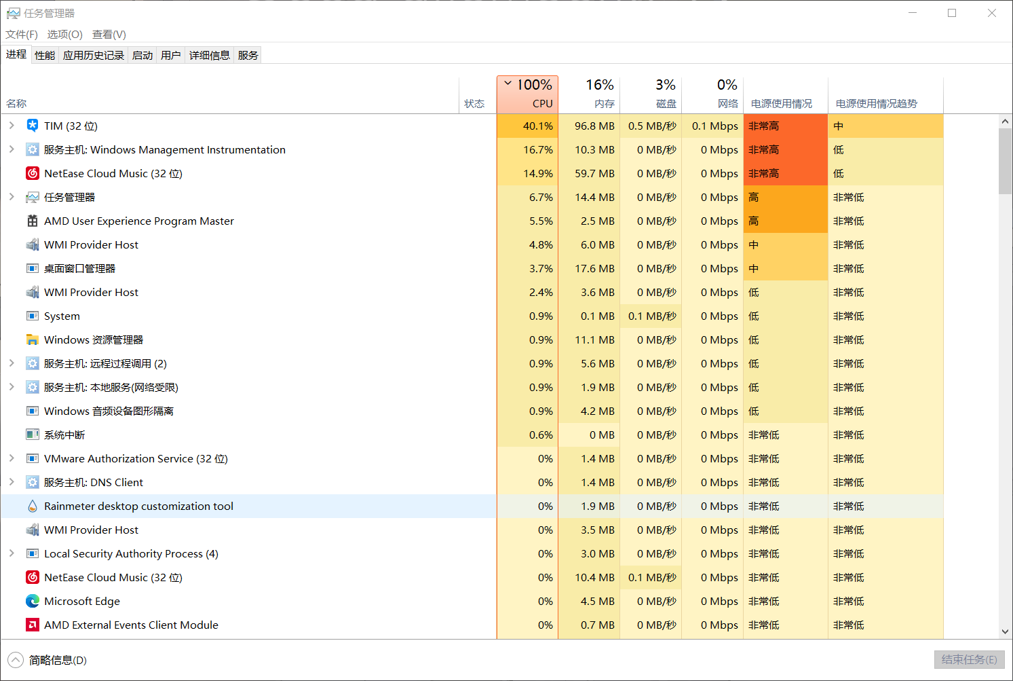Select the Microsoft Edge process name

pyautogui.click(x=82, y=601)
